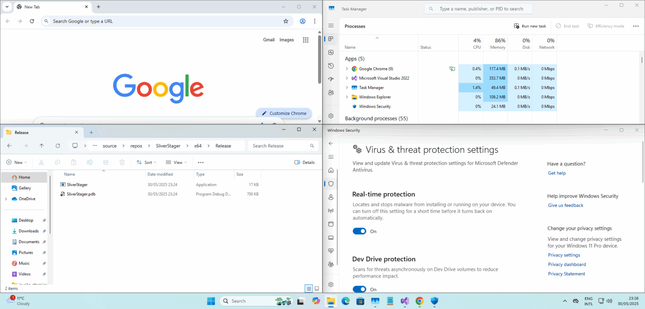Expand the Microsoft Visual Studio 2022 process

[346, 78]
